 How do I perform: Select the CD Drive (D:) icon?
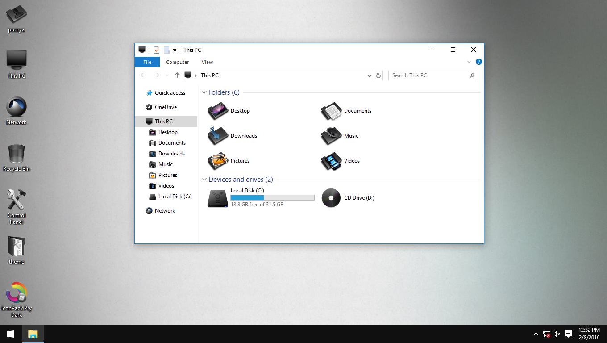coord(331,198)
